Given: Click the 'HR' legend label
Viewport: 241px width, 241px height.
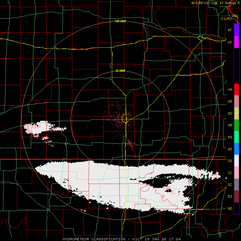Looking at the screenshot, I should (x=230, y=125).
